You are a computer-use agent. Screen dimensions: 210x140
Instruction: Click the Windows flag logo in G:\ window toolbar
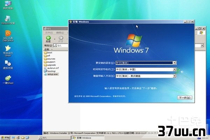coord(201,33)
